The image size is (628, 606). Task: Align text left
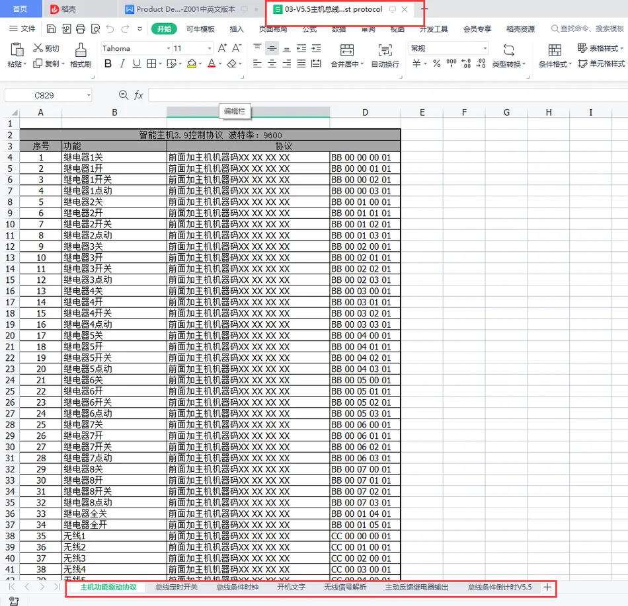[x=258, y=63]
